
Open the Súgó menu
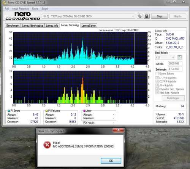(x=44, y=9)
